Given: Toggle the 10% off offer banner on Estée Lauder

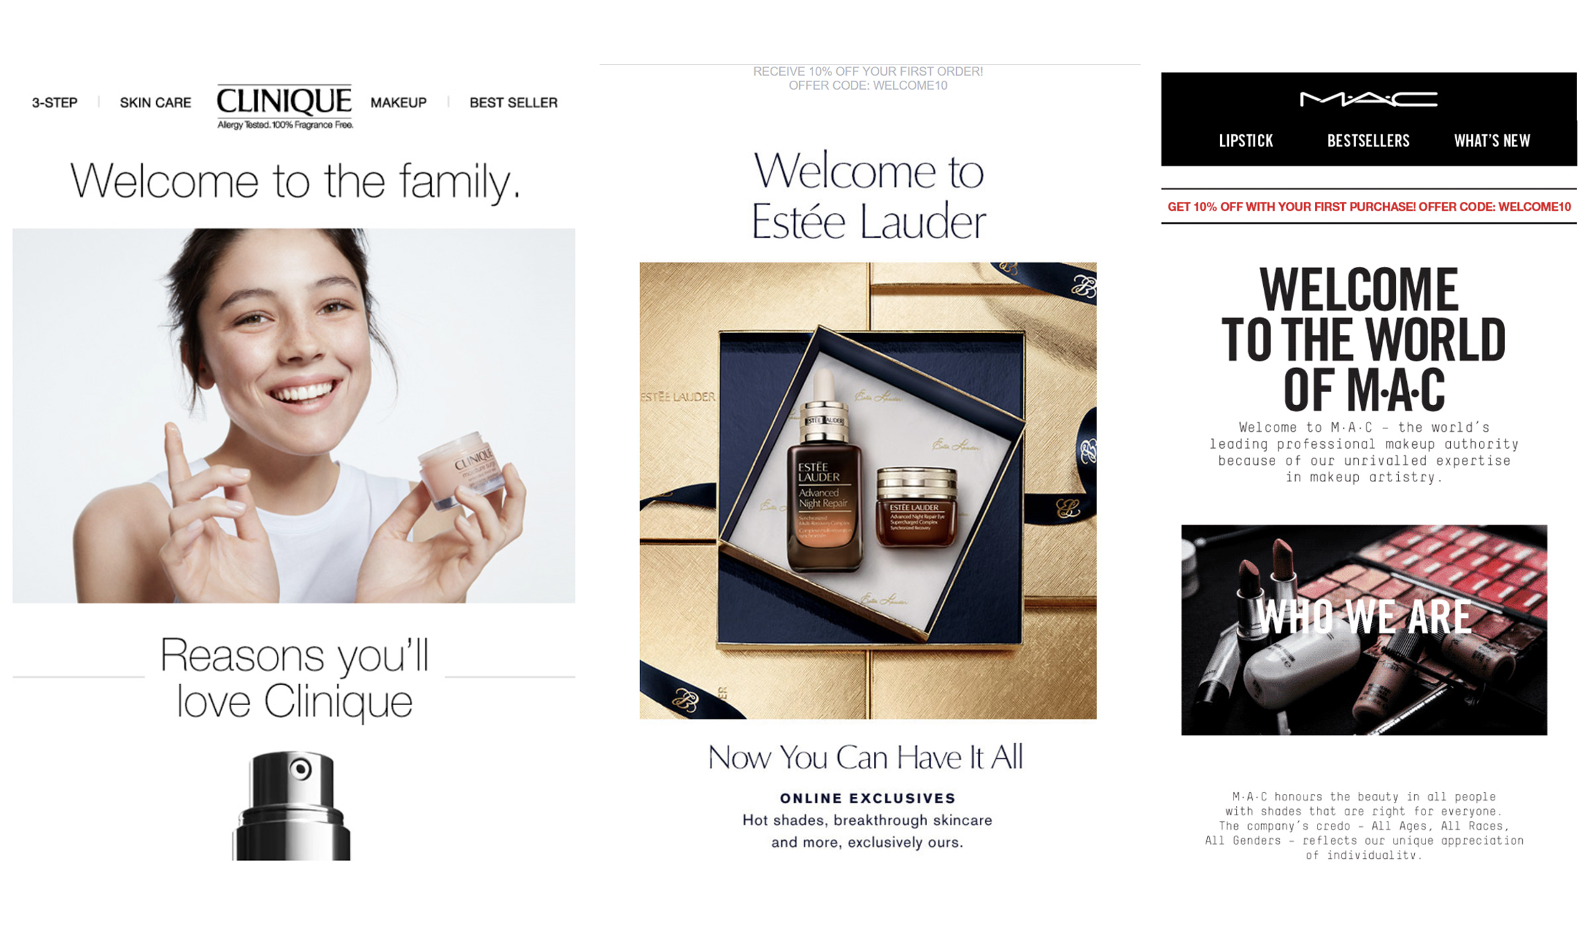Looking at the screenshot, I should (869, 79).
